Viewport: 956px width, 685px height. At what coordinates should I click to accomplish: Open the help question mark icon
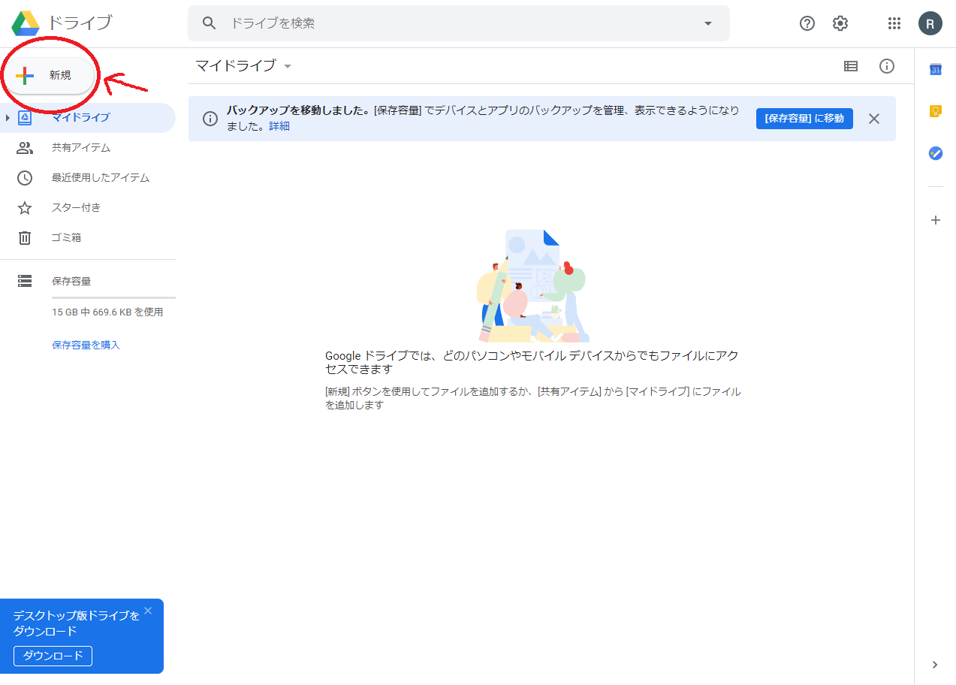807,23
